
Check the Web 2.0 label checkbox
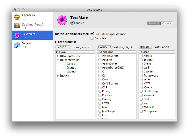pyautogui.click(x=141, y=107)
